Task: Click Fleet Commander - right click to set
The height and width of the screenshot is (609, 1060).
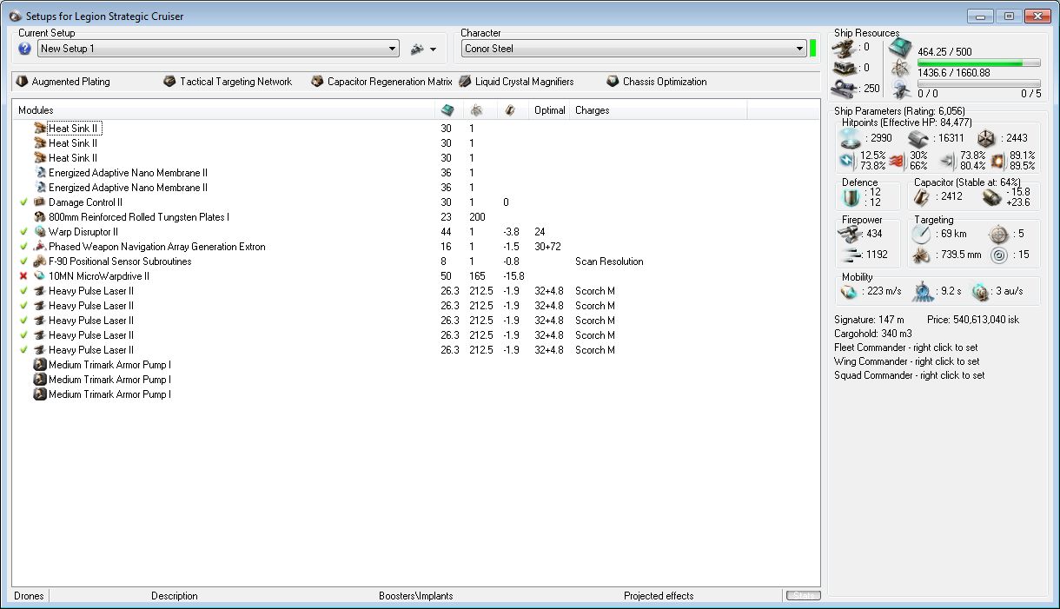Action: point(908,348)
